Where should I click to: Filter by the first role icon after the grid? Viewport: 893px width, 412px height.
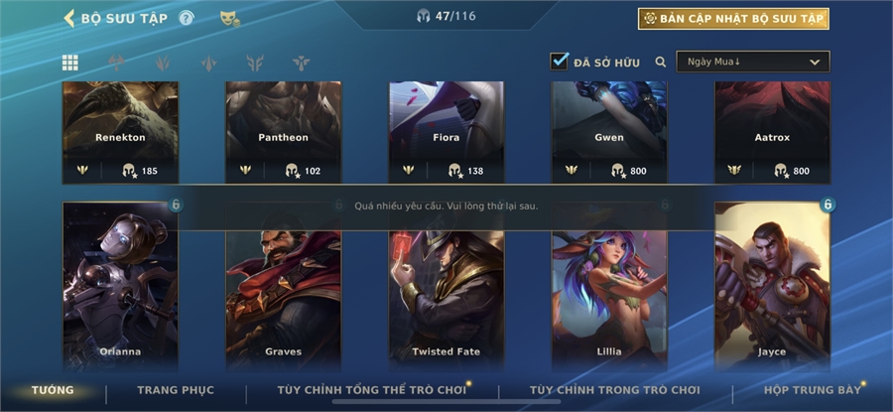(x=116, y=63)
